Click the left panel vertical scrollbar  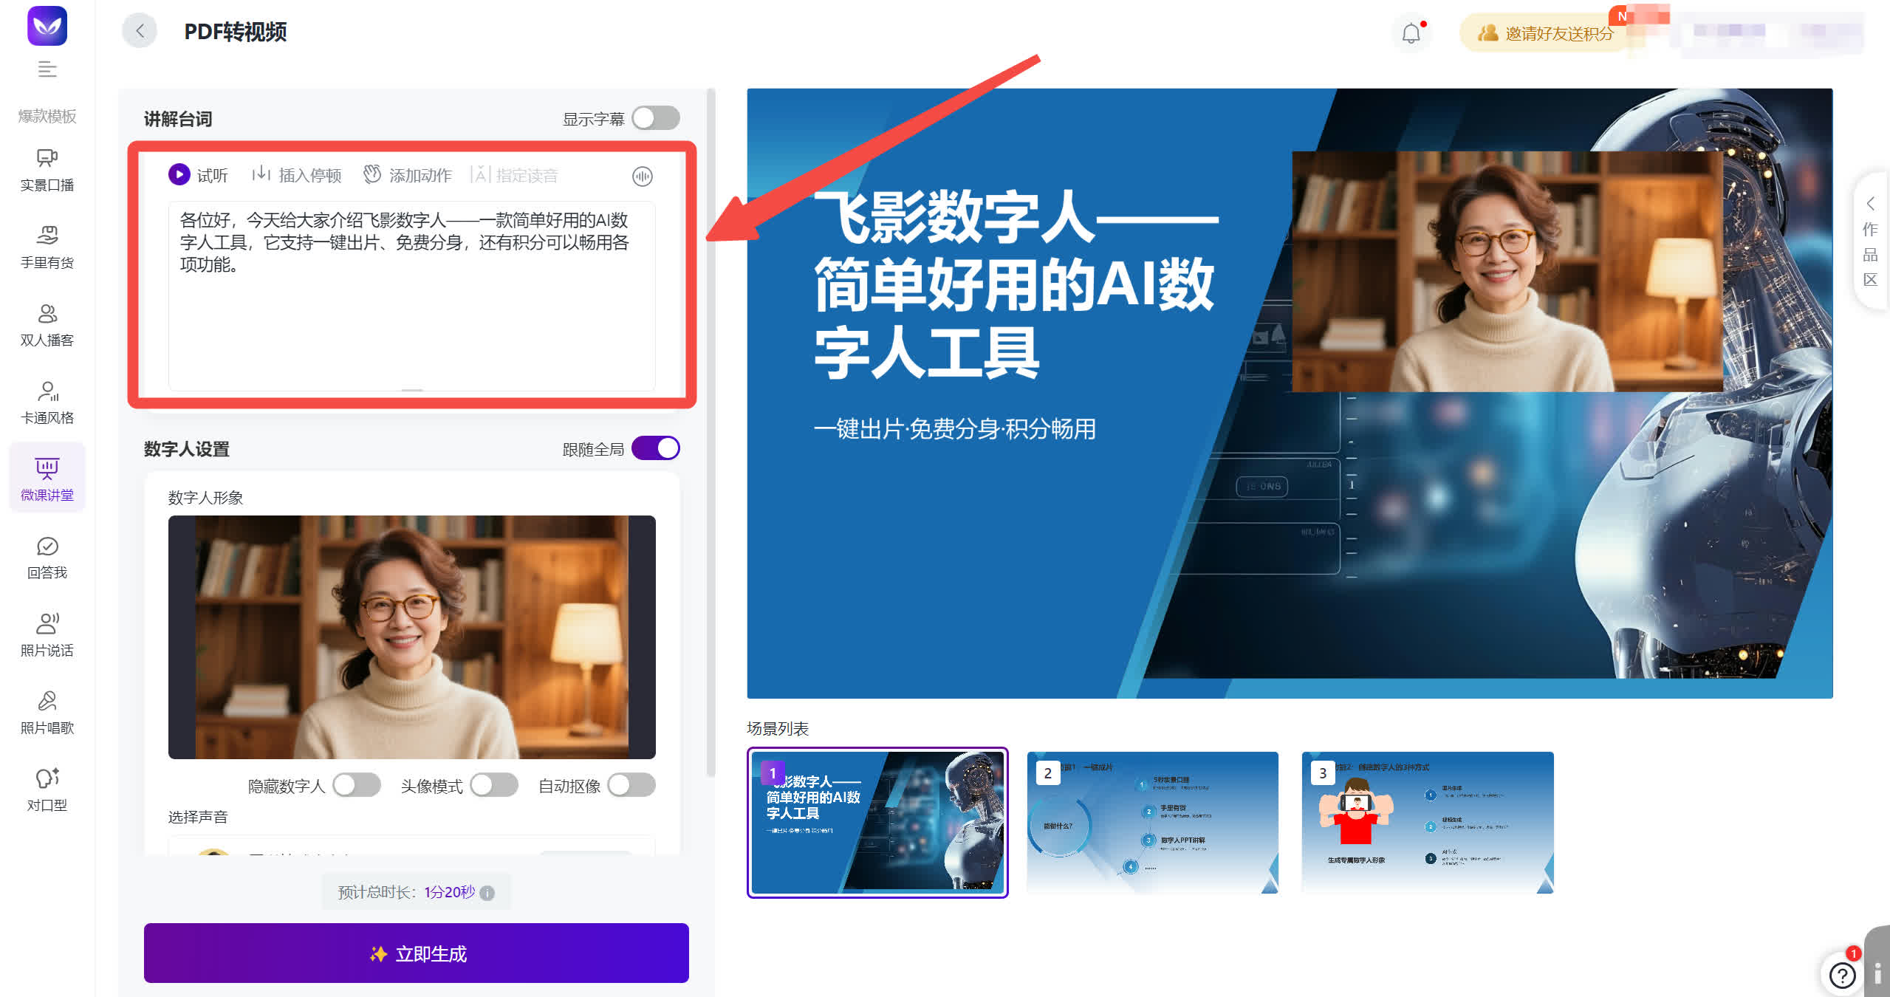pyautogui.click(x=711, y=432)
